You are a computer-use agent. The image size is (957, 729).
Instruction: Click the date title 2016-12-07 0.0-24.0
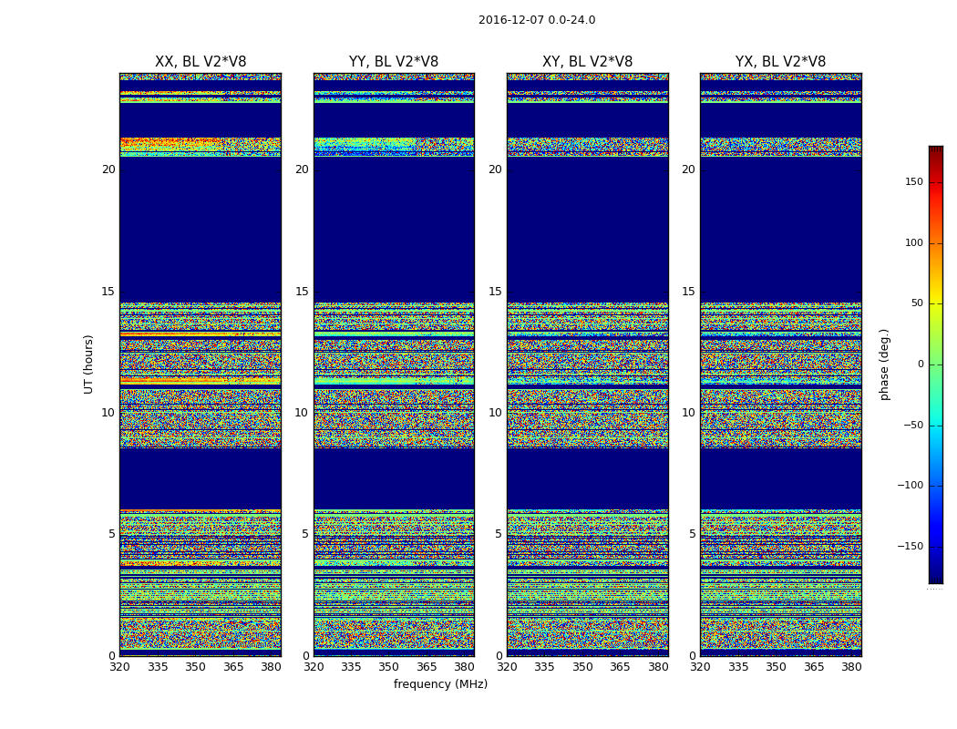point(536,20)
